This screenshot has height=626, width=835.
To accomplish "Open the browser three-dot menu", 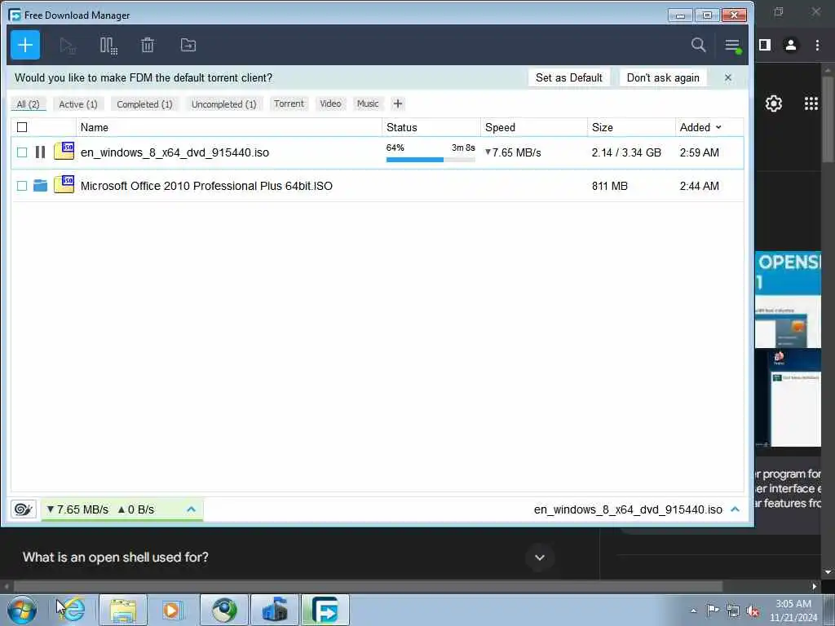I will 817,46.
